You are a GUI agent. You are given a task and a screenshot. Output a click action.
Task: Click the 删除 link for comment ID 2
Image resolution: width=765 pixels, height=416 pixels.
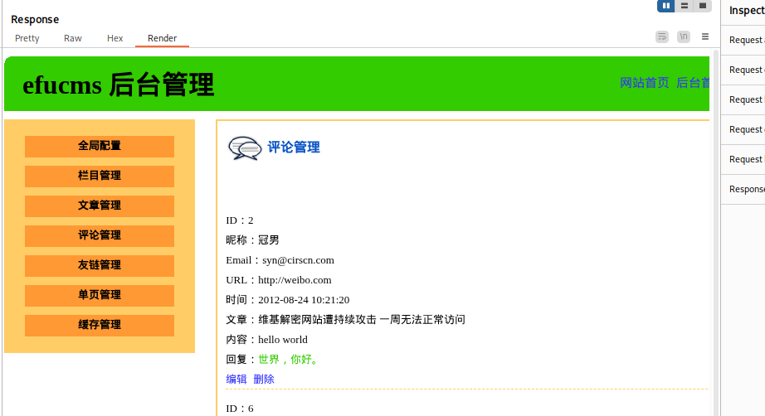click(x=264, y=379)
